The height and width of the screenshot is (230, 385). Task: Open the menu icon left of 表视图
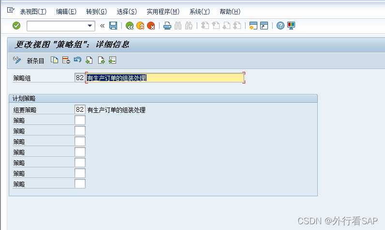[x=11, y=10]
